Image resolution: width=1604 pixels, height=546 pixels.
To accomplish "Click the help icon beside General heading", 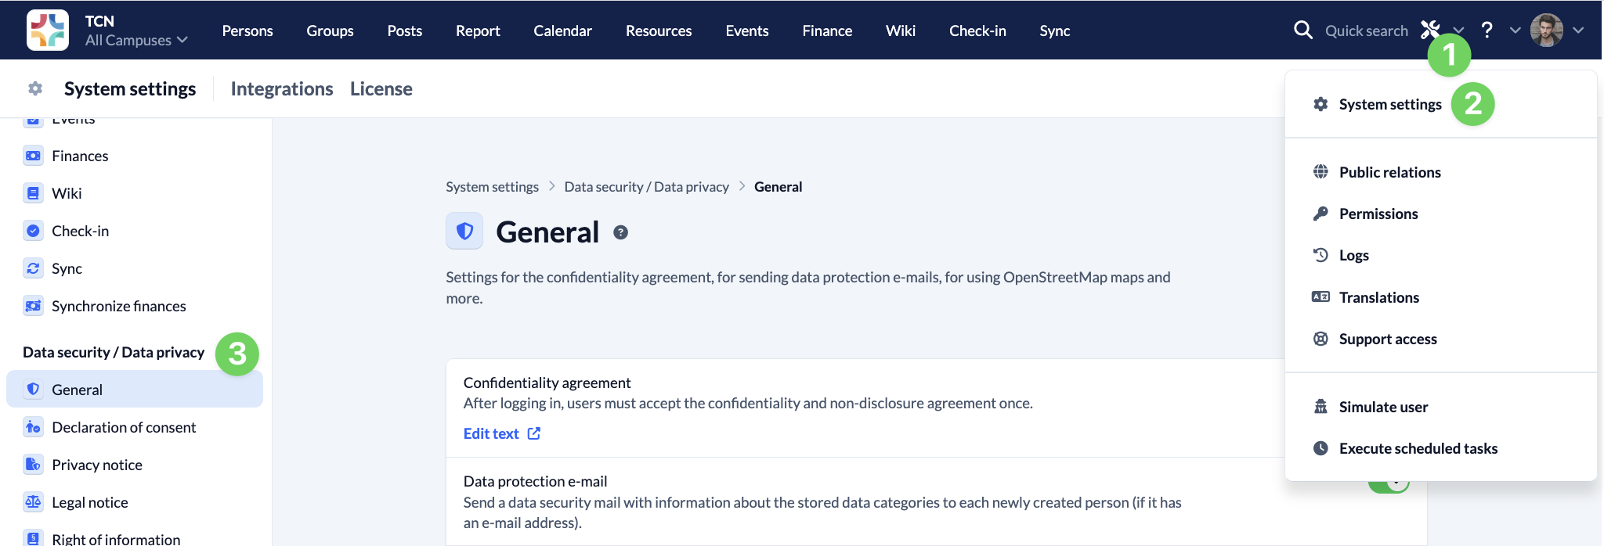I will point(620,232).
